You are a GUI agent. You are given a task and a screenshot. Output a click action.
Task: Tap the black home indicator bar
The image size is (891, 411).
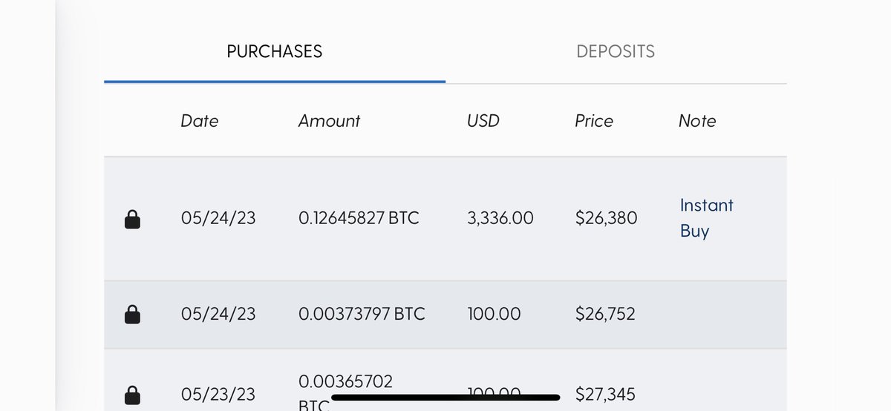[445, 397]
